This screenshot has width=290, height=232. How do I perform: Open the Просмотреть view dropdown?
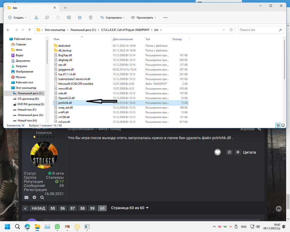(144, 18)
